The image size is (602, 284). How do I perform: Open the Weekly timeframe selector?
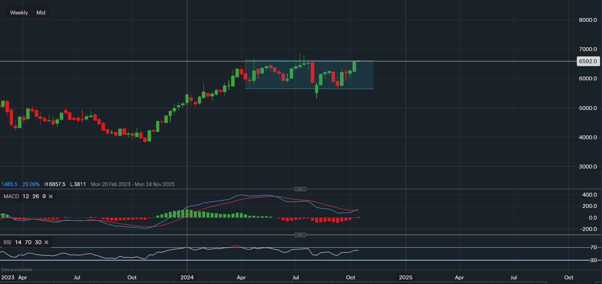[19, 12]
